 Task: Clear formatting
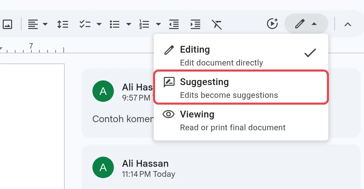pyautogui.click(x=217, y=24)
